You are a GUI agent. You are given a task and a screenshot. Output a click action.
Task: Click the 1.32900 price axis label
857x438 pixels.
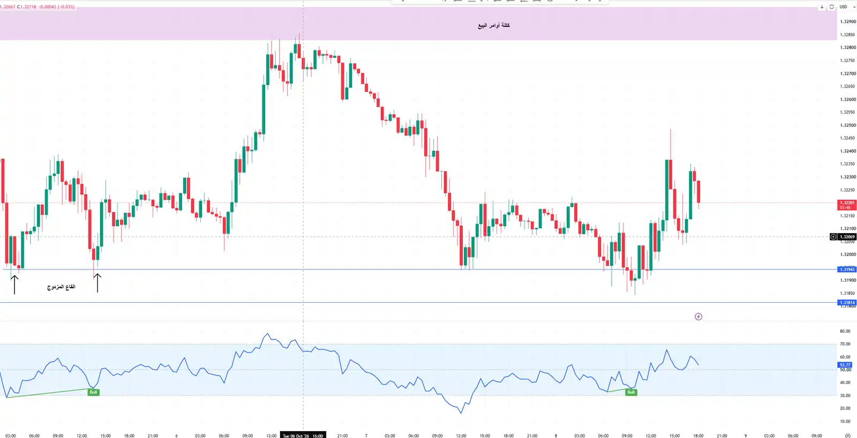click(x=848, y=21)
